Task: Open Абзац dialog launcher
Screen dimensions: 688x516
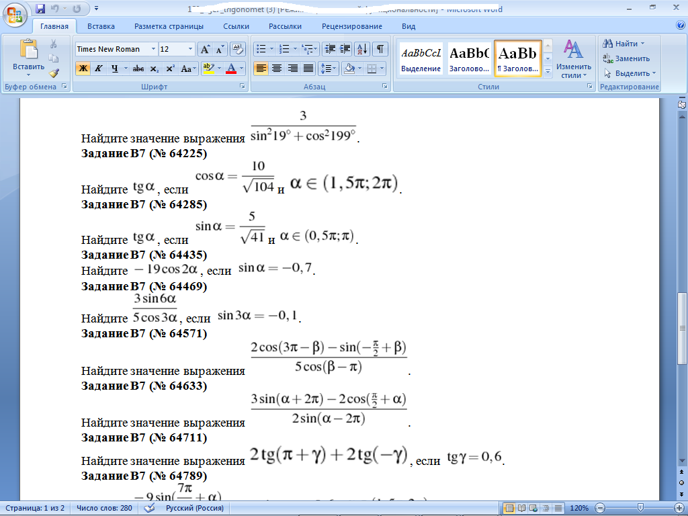Action: click(385, 87)
